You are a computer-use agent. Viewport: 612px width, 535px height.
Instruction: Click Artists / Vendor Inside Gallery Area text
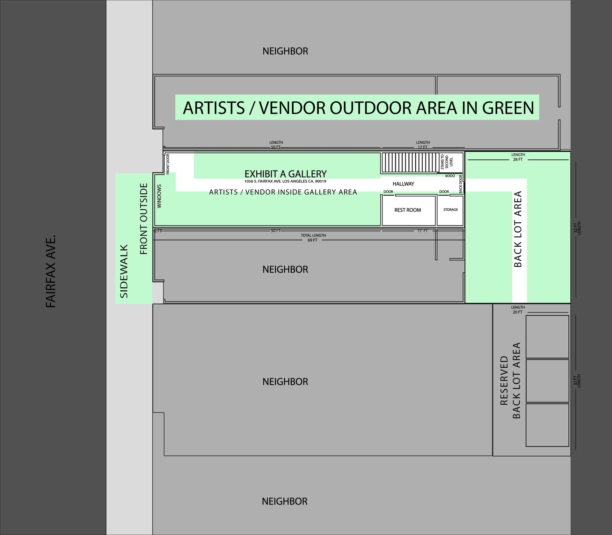tap(283, 192)
